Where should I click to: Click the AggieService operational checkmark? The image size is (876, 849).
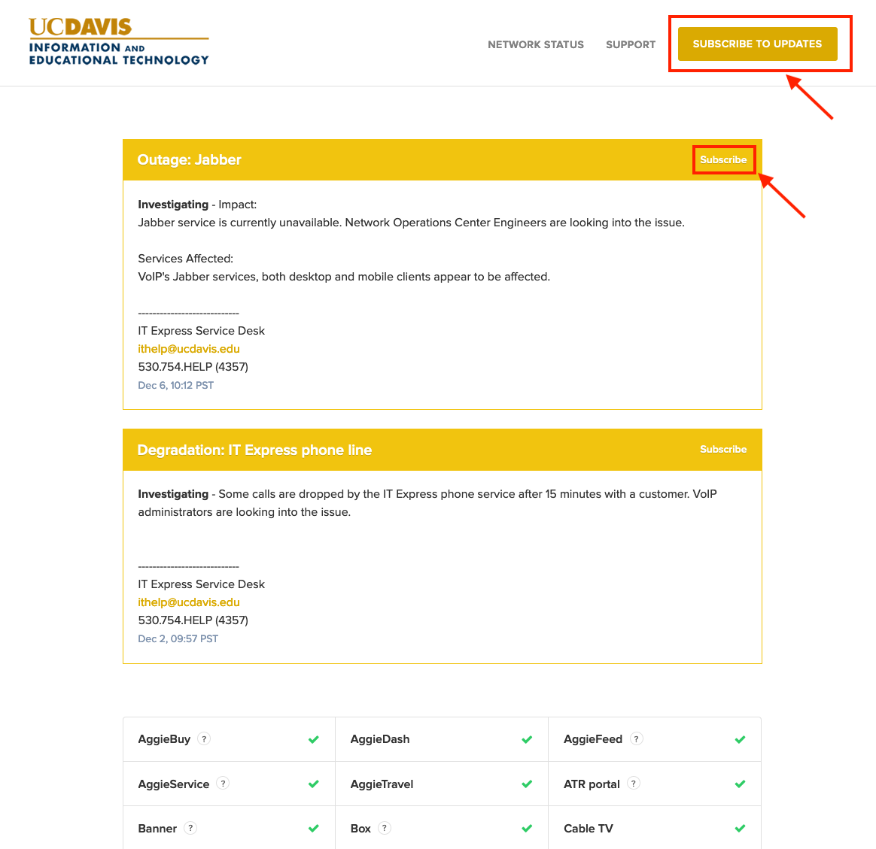pos(313,784)
